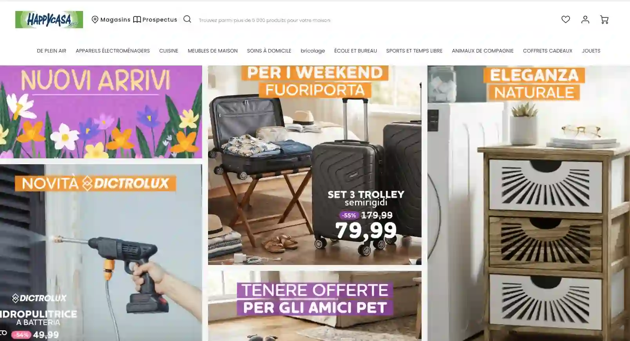Select CUISINE category
This screenshot has width=630, height=341.
(168, 51)
